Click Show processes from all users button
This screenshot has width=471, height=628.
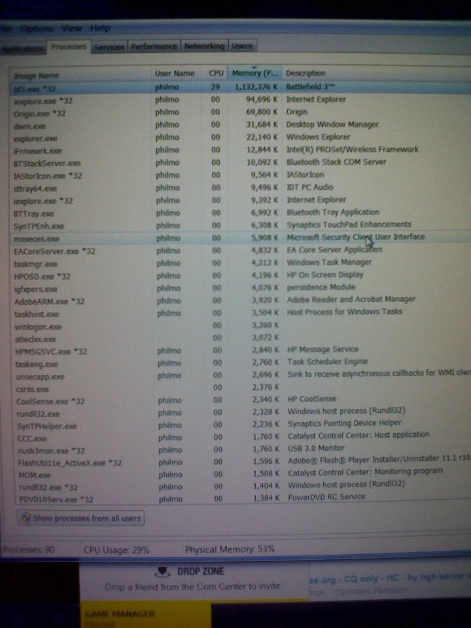pos(80,518)
